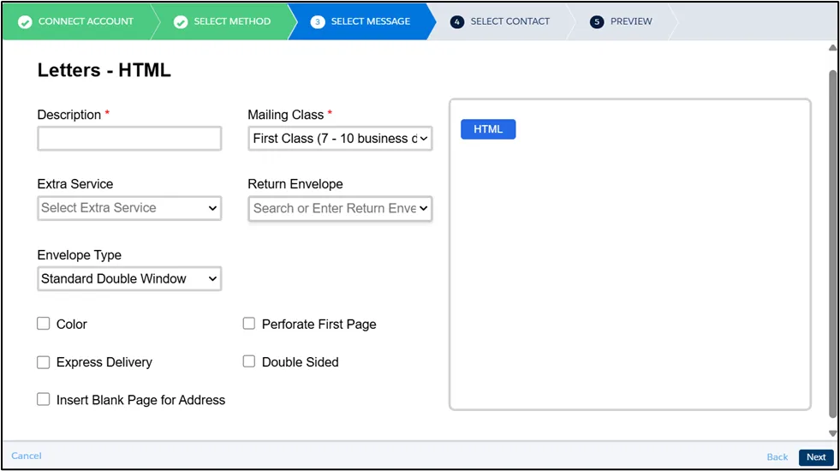The image size is (840, 471).
Task: Click the Next button
Action: coord(815,457)
